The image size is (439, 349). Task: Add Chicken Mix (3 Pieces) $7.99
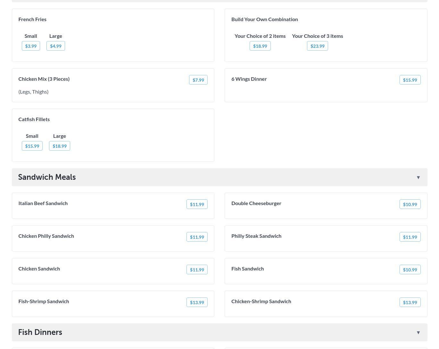coord(198,80)
